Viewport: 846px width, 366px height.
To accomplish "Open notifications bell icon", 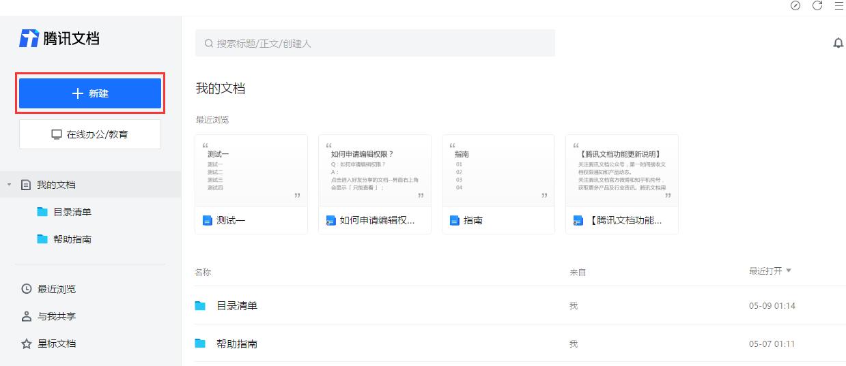I will pyautogui.click(x=838, y=43).
